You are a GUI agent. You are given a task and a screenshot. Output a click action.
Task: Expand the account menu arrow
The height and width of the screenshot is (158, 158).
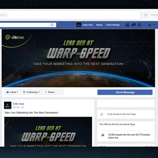(x=154, y=25)
